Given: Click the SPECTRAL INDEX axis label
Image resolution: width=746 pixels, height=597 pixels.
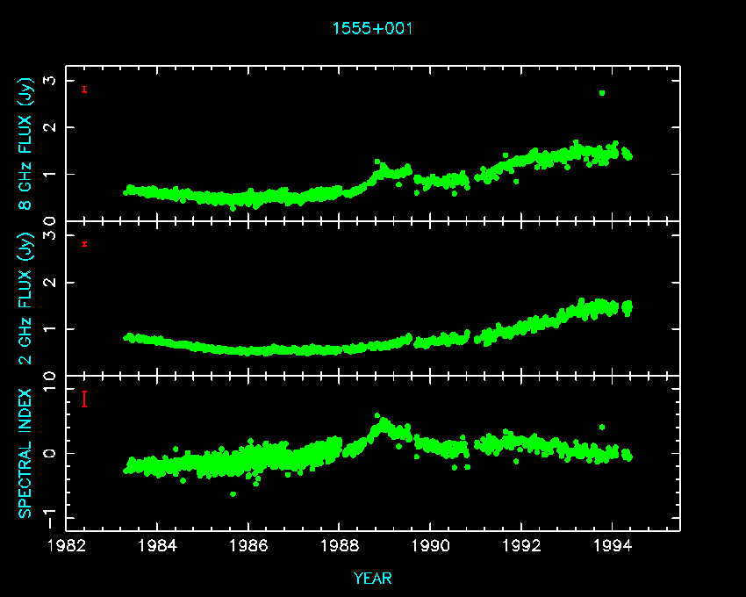Looking at the screenshot, I should [27, 453].
